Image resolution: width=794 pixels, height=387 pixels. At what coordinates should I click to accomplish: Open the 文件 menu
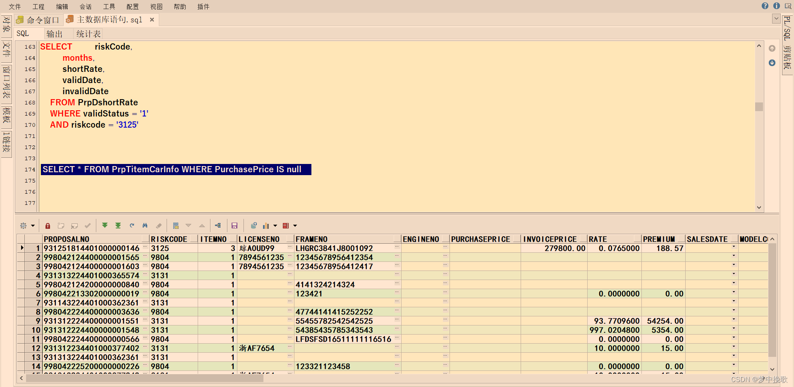[15, 7]
